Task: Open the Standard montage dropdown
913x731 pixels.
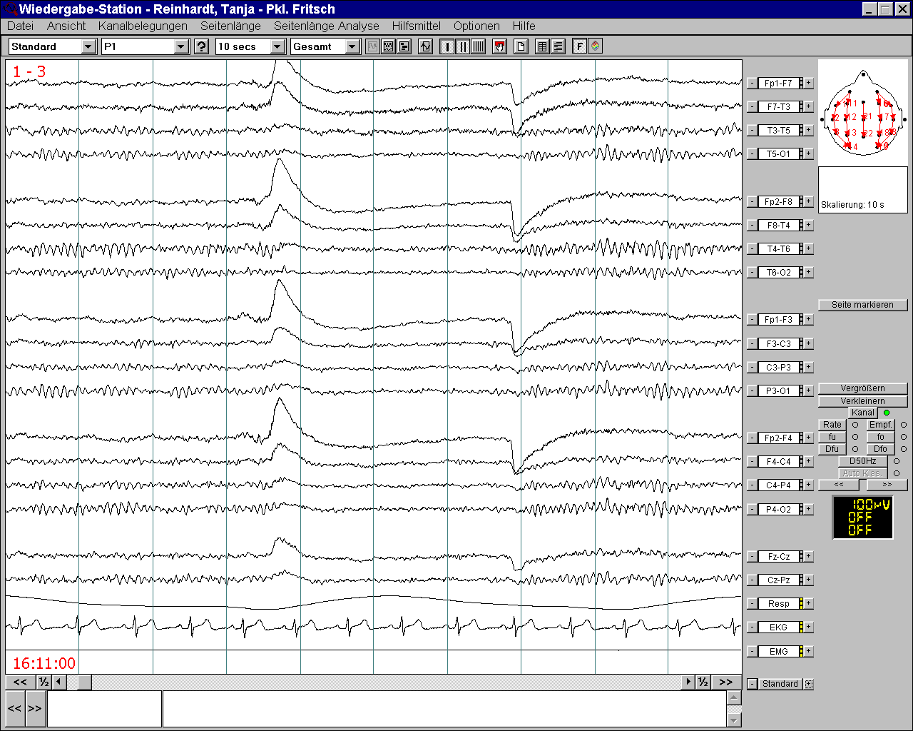Action: 88,46
